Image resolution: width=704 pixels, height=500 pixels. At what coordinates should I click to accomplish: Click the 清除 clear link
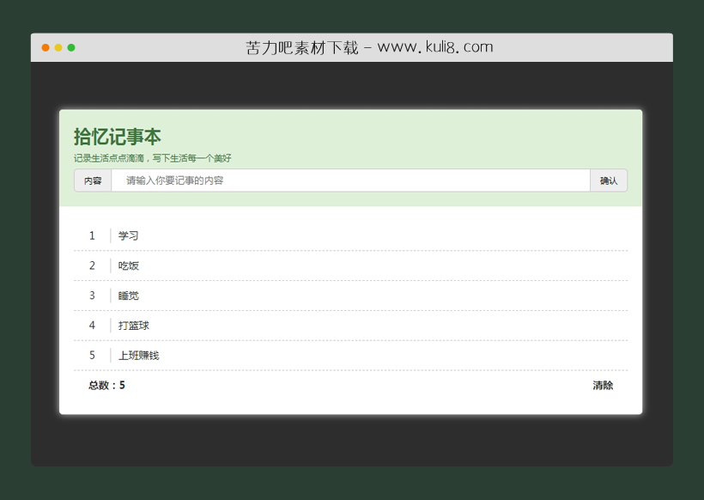(x=602, y=385)
